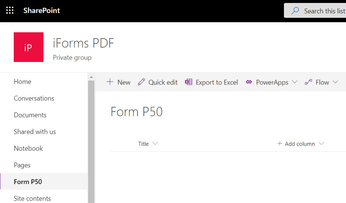Click the navigation scrollbar up arrow

91,77
